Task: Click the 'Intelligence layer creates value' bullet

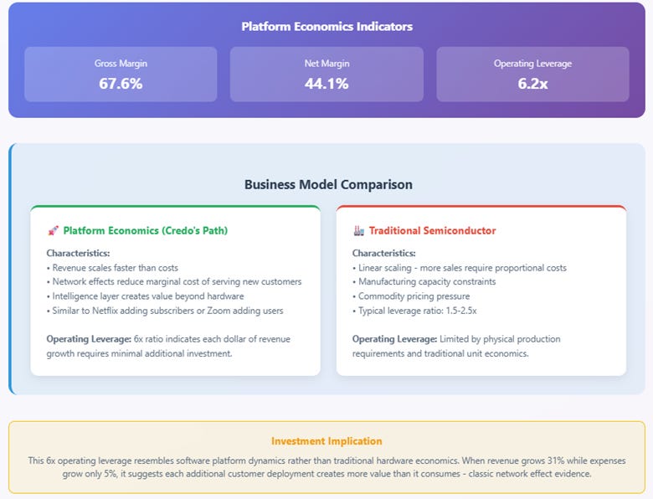Action: (146, 296)
